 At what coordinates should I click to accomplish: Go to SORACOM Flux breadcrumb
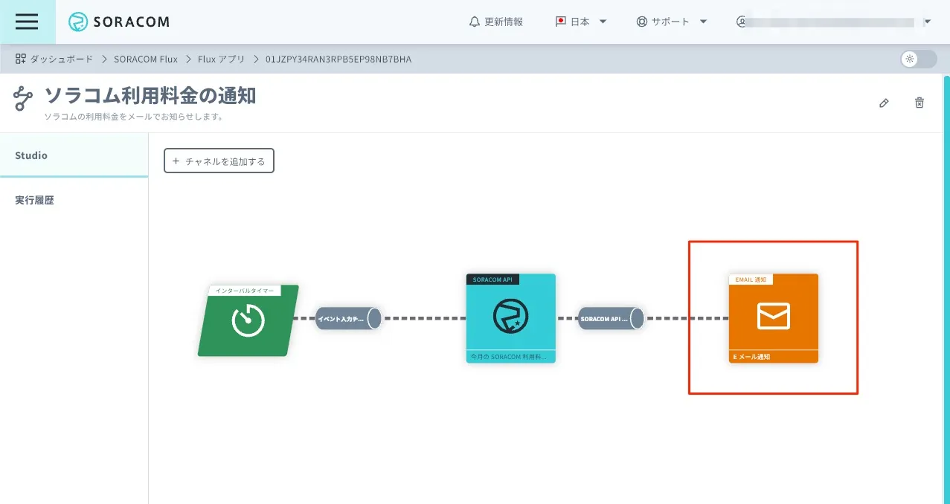(146, 59)
